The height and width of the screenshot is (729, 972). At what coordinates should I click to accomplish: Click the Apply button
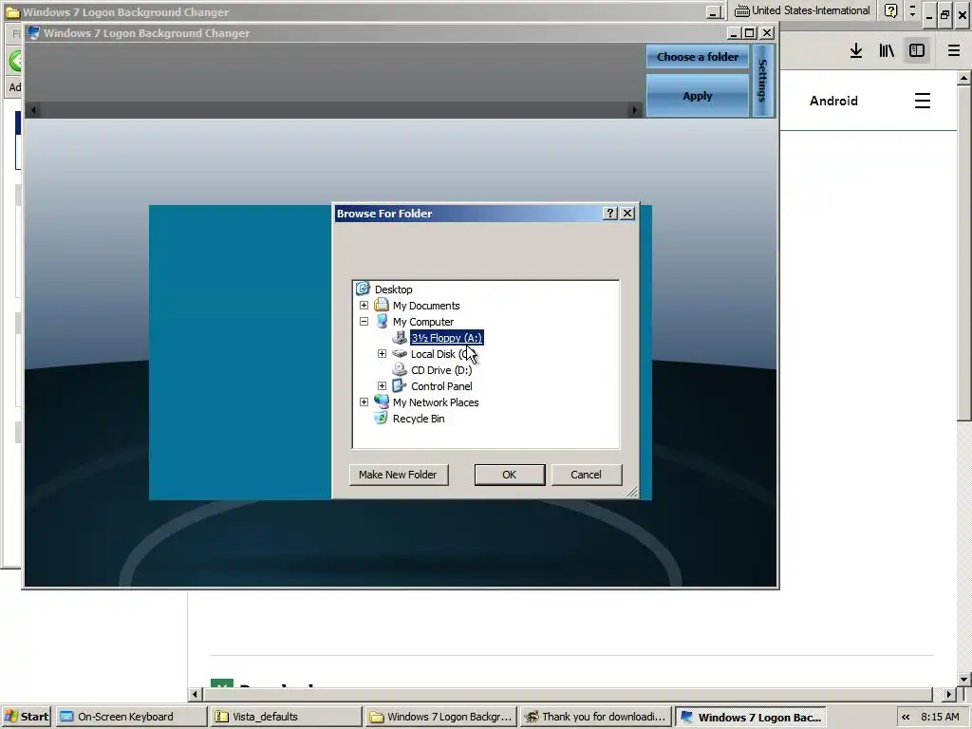pyautogui.click(x=698, y=96)
